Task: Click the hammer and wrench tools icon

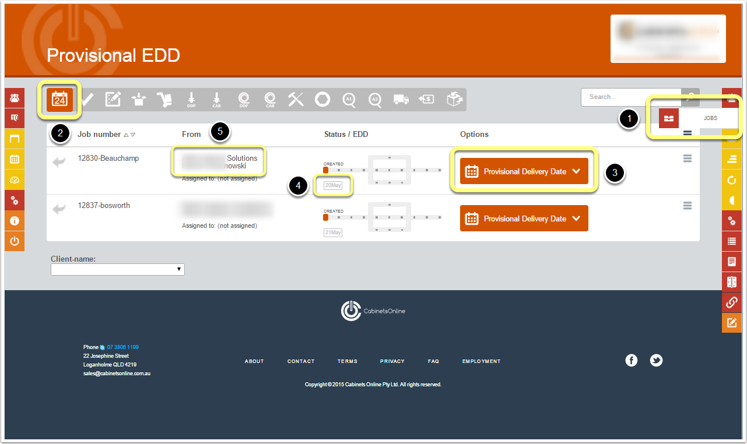Action: pyautogui.click(x=296, y=100)
